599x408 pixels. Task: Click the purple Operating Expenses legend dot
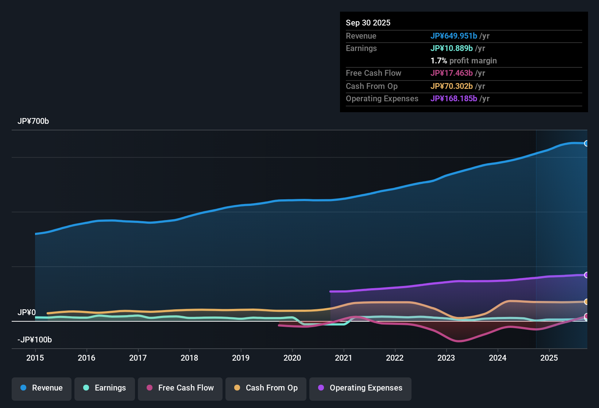click(320, 388)
